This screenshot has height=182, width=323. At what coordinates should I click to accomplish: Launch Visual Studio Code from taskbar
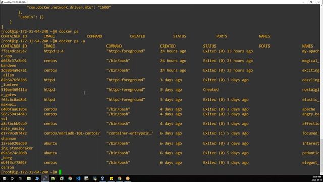click(78, 178)
